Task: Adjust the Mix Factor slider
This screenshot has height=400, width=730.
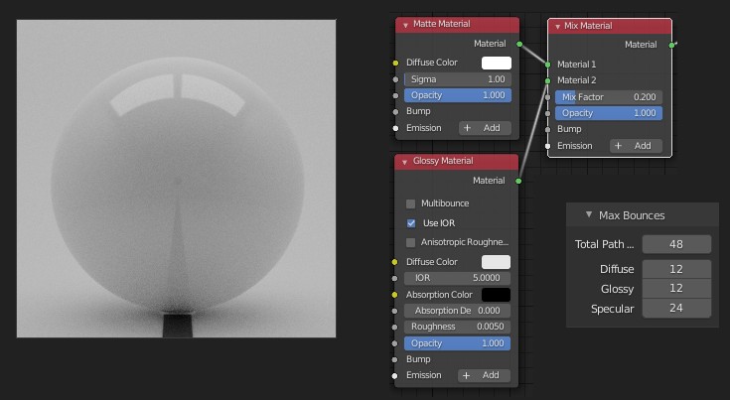Action: click(x=608, y=97)
